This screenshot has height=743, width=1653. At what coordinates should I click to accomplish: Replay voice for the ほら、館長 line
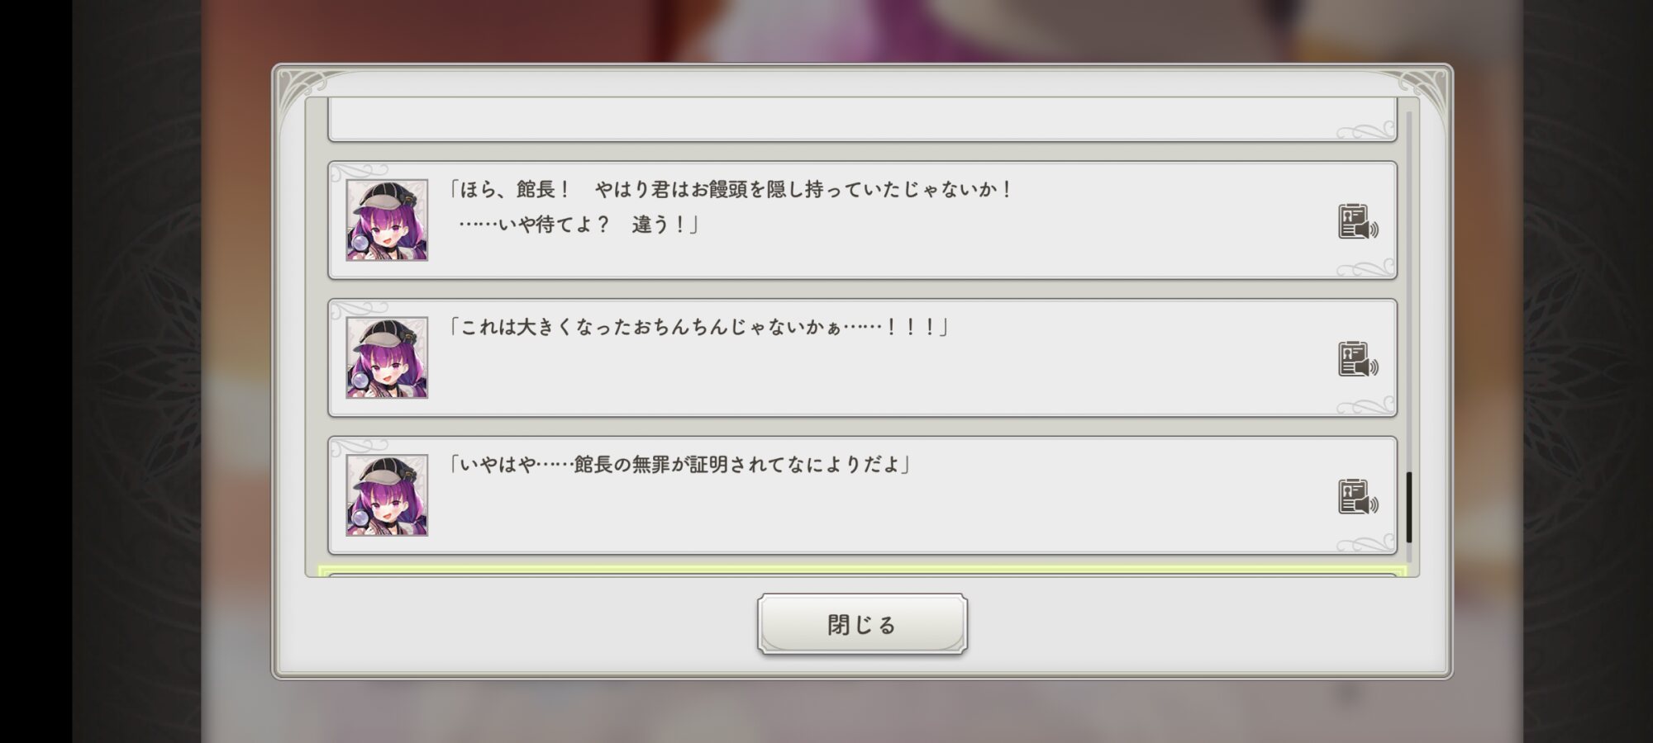[1358, 222]
